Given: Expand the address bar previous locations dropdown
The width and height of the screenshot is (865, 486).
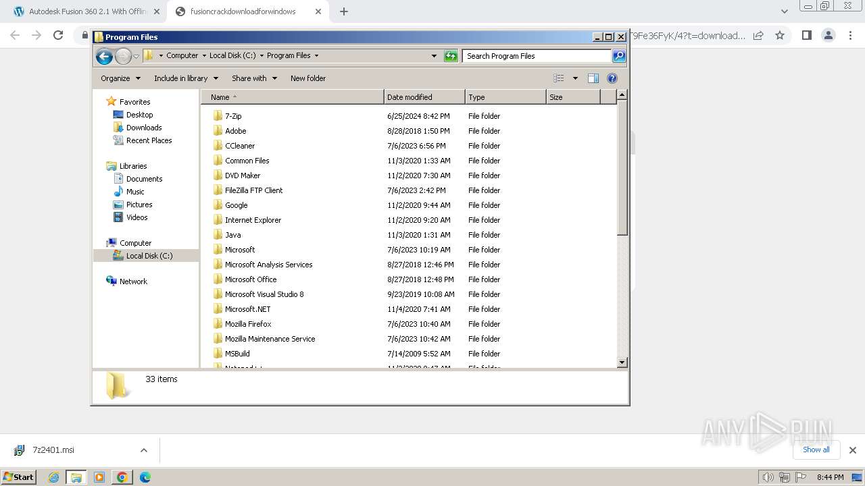Looking at the screenshot, I should (x=434, y=56).
